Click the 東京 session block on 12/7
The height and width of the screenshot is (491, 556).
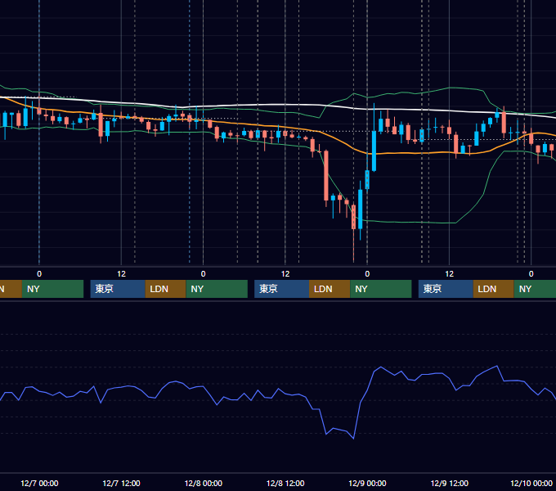coord(118,289)
